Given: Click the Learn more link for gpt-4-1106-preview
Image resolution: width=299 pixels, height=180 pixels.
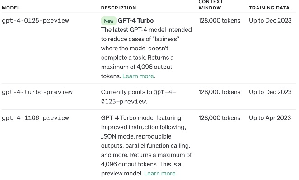Looking at the screenshot, I should (x=159, y=173).
